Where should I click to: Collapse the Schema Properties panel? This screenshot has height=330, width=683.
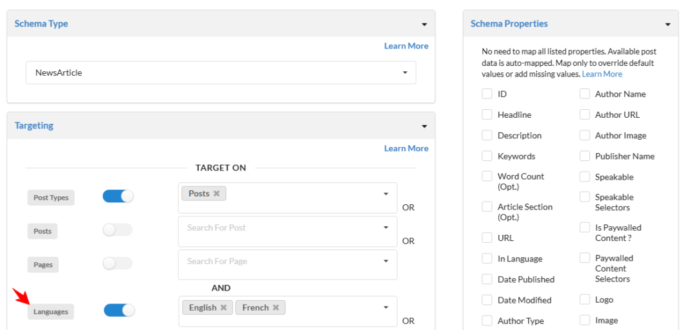668,25
